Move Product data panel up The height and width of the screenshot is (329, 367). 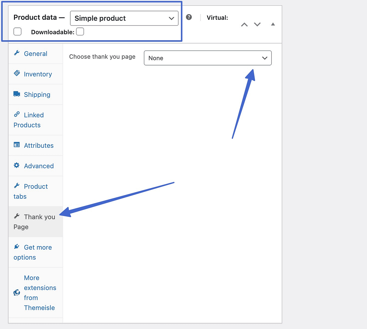[x=244, y=25]
